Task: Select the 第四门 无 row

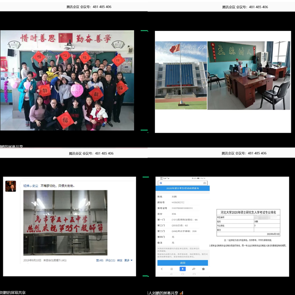Action: pyautogui.click(x=178, y=237)
